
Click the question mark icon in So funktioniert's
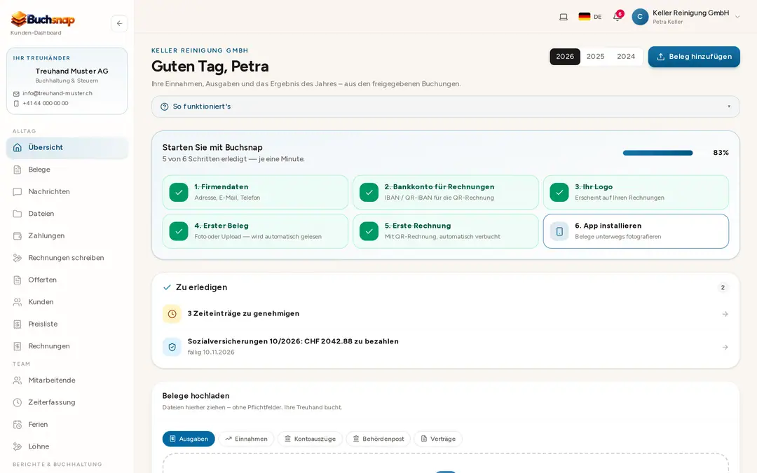pyautogui.click(x=165, y=107)
